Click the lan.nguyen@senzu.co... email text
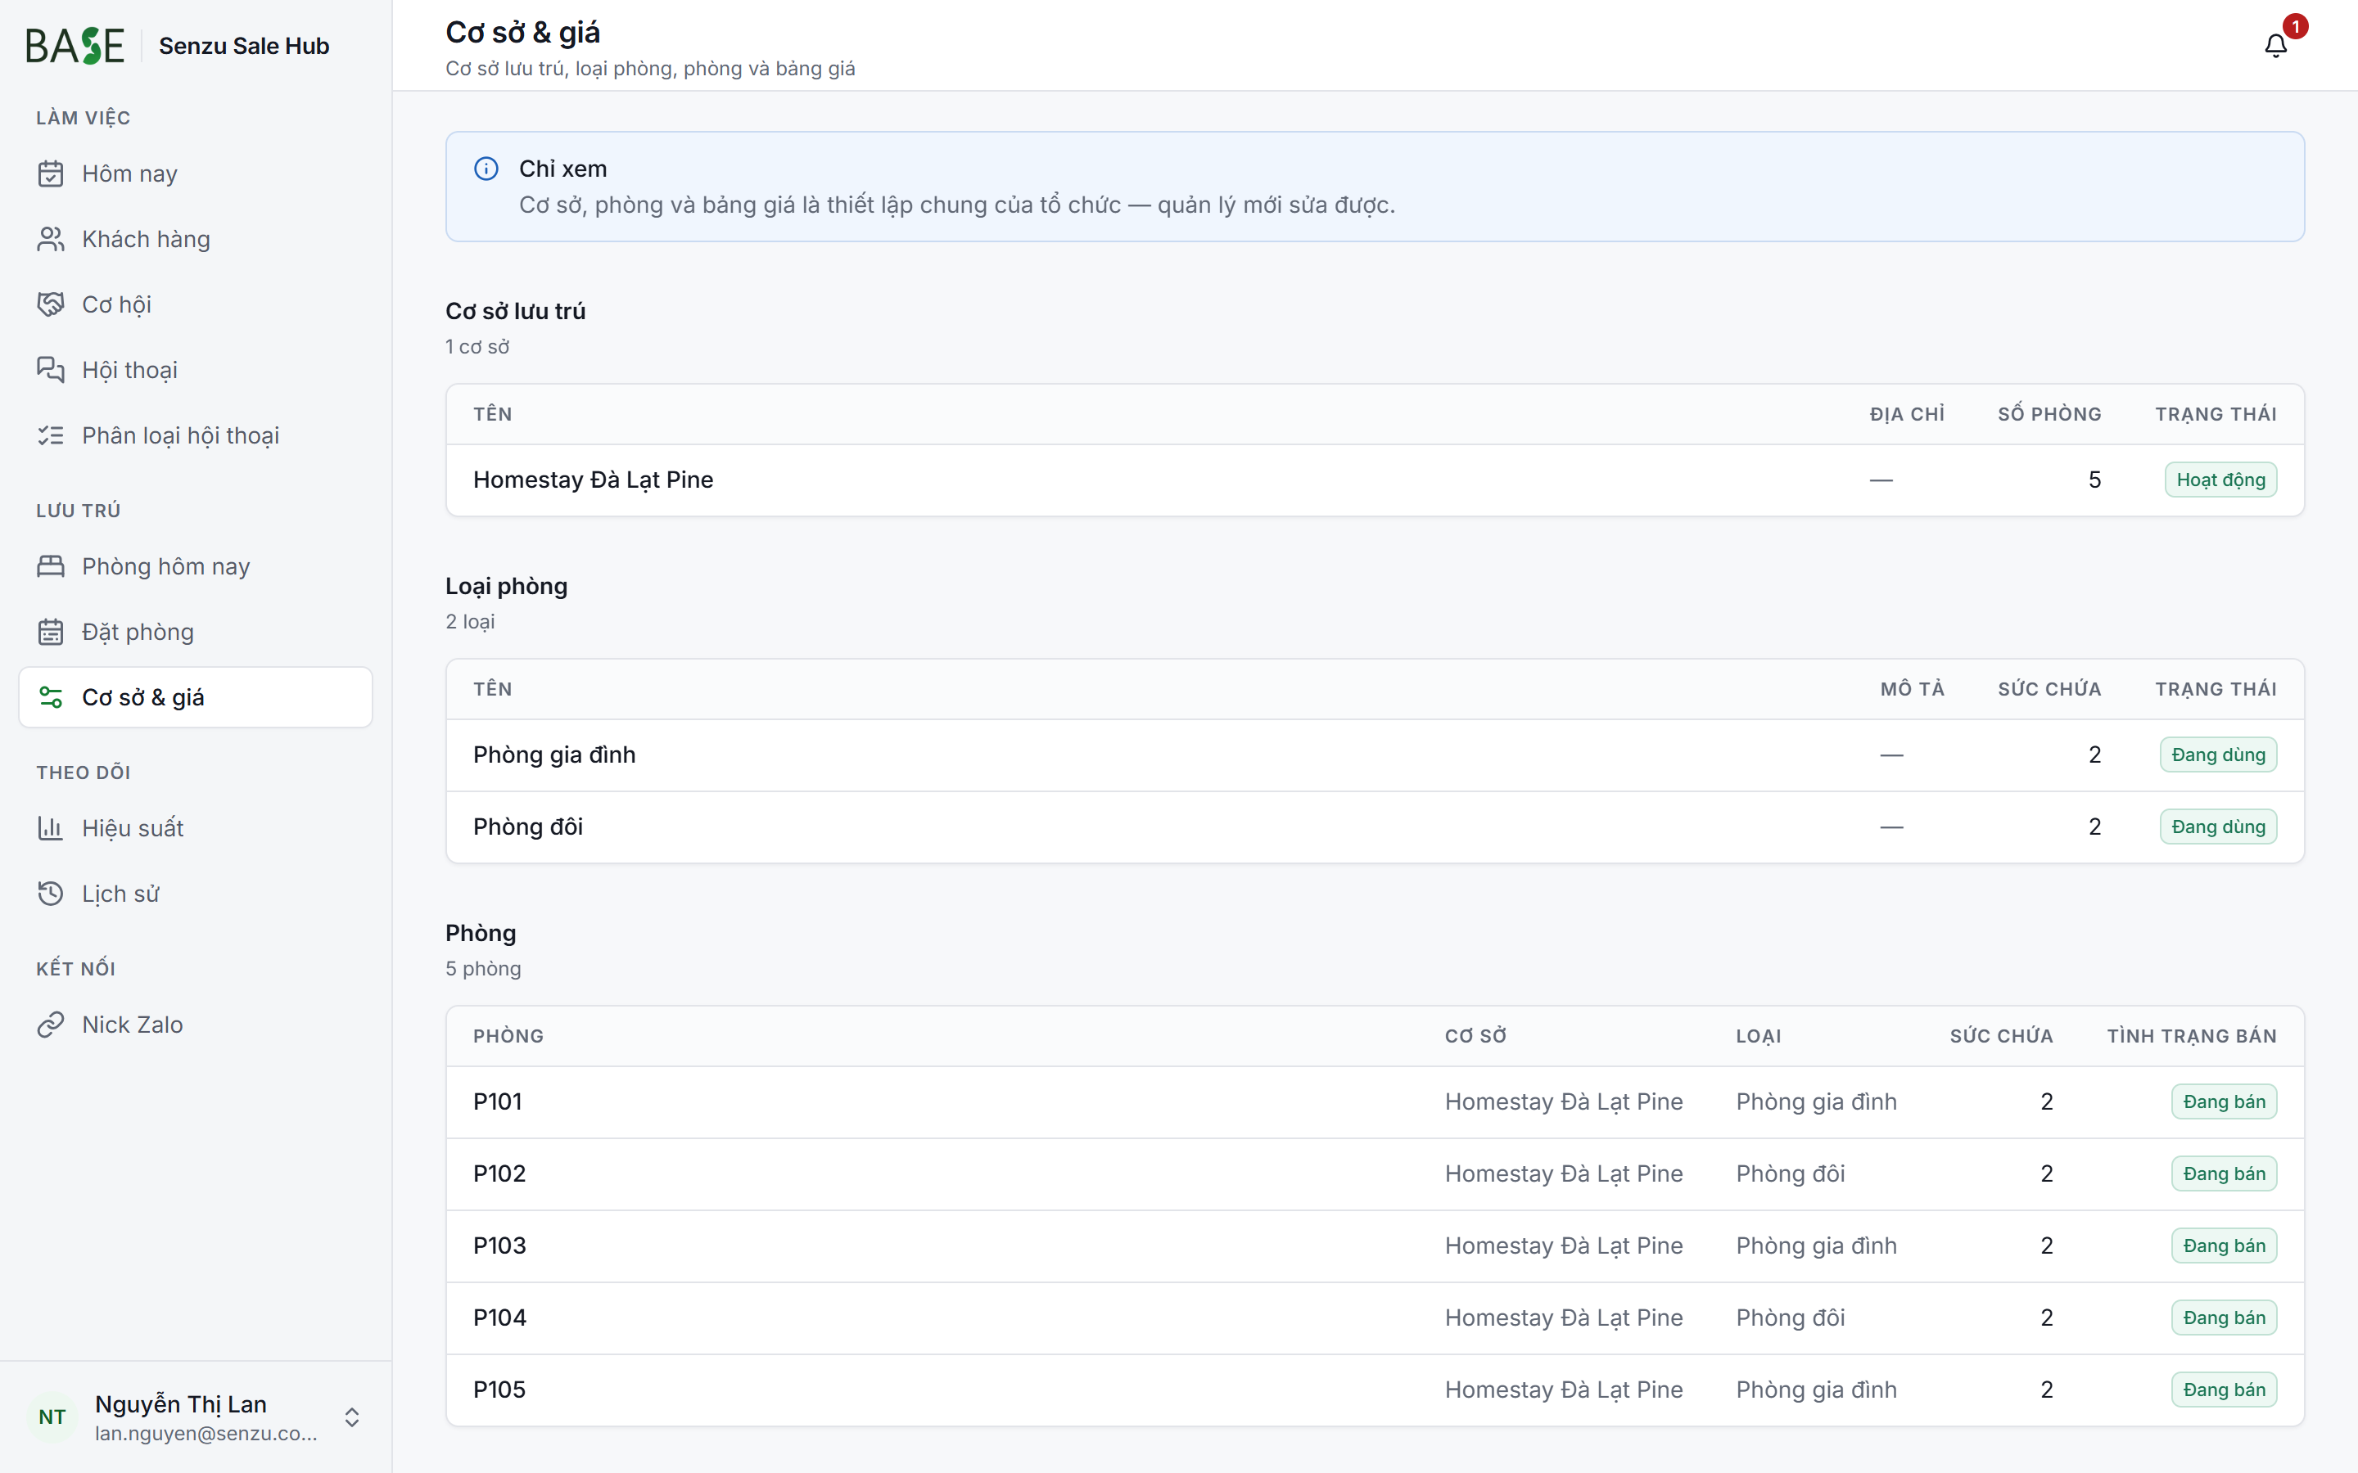The height and width of the screenshot is (1473, 2358). click(x=206, y=1433)
